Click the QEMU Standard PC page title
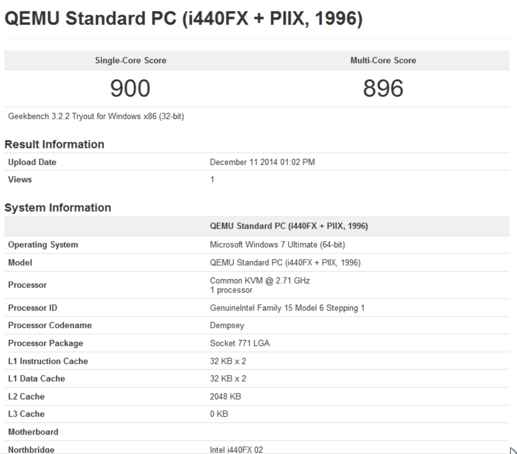Image resolution: width=517 pixels, height=454 pixels. point(183,18)
